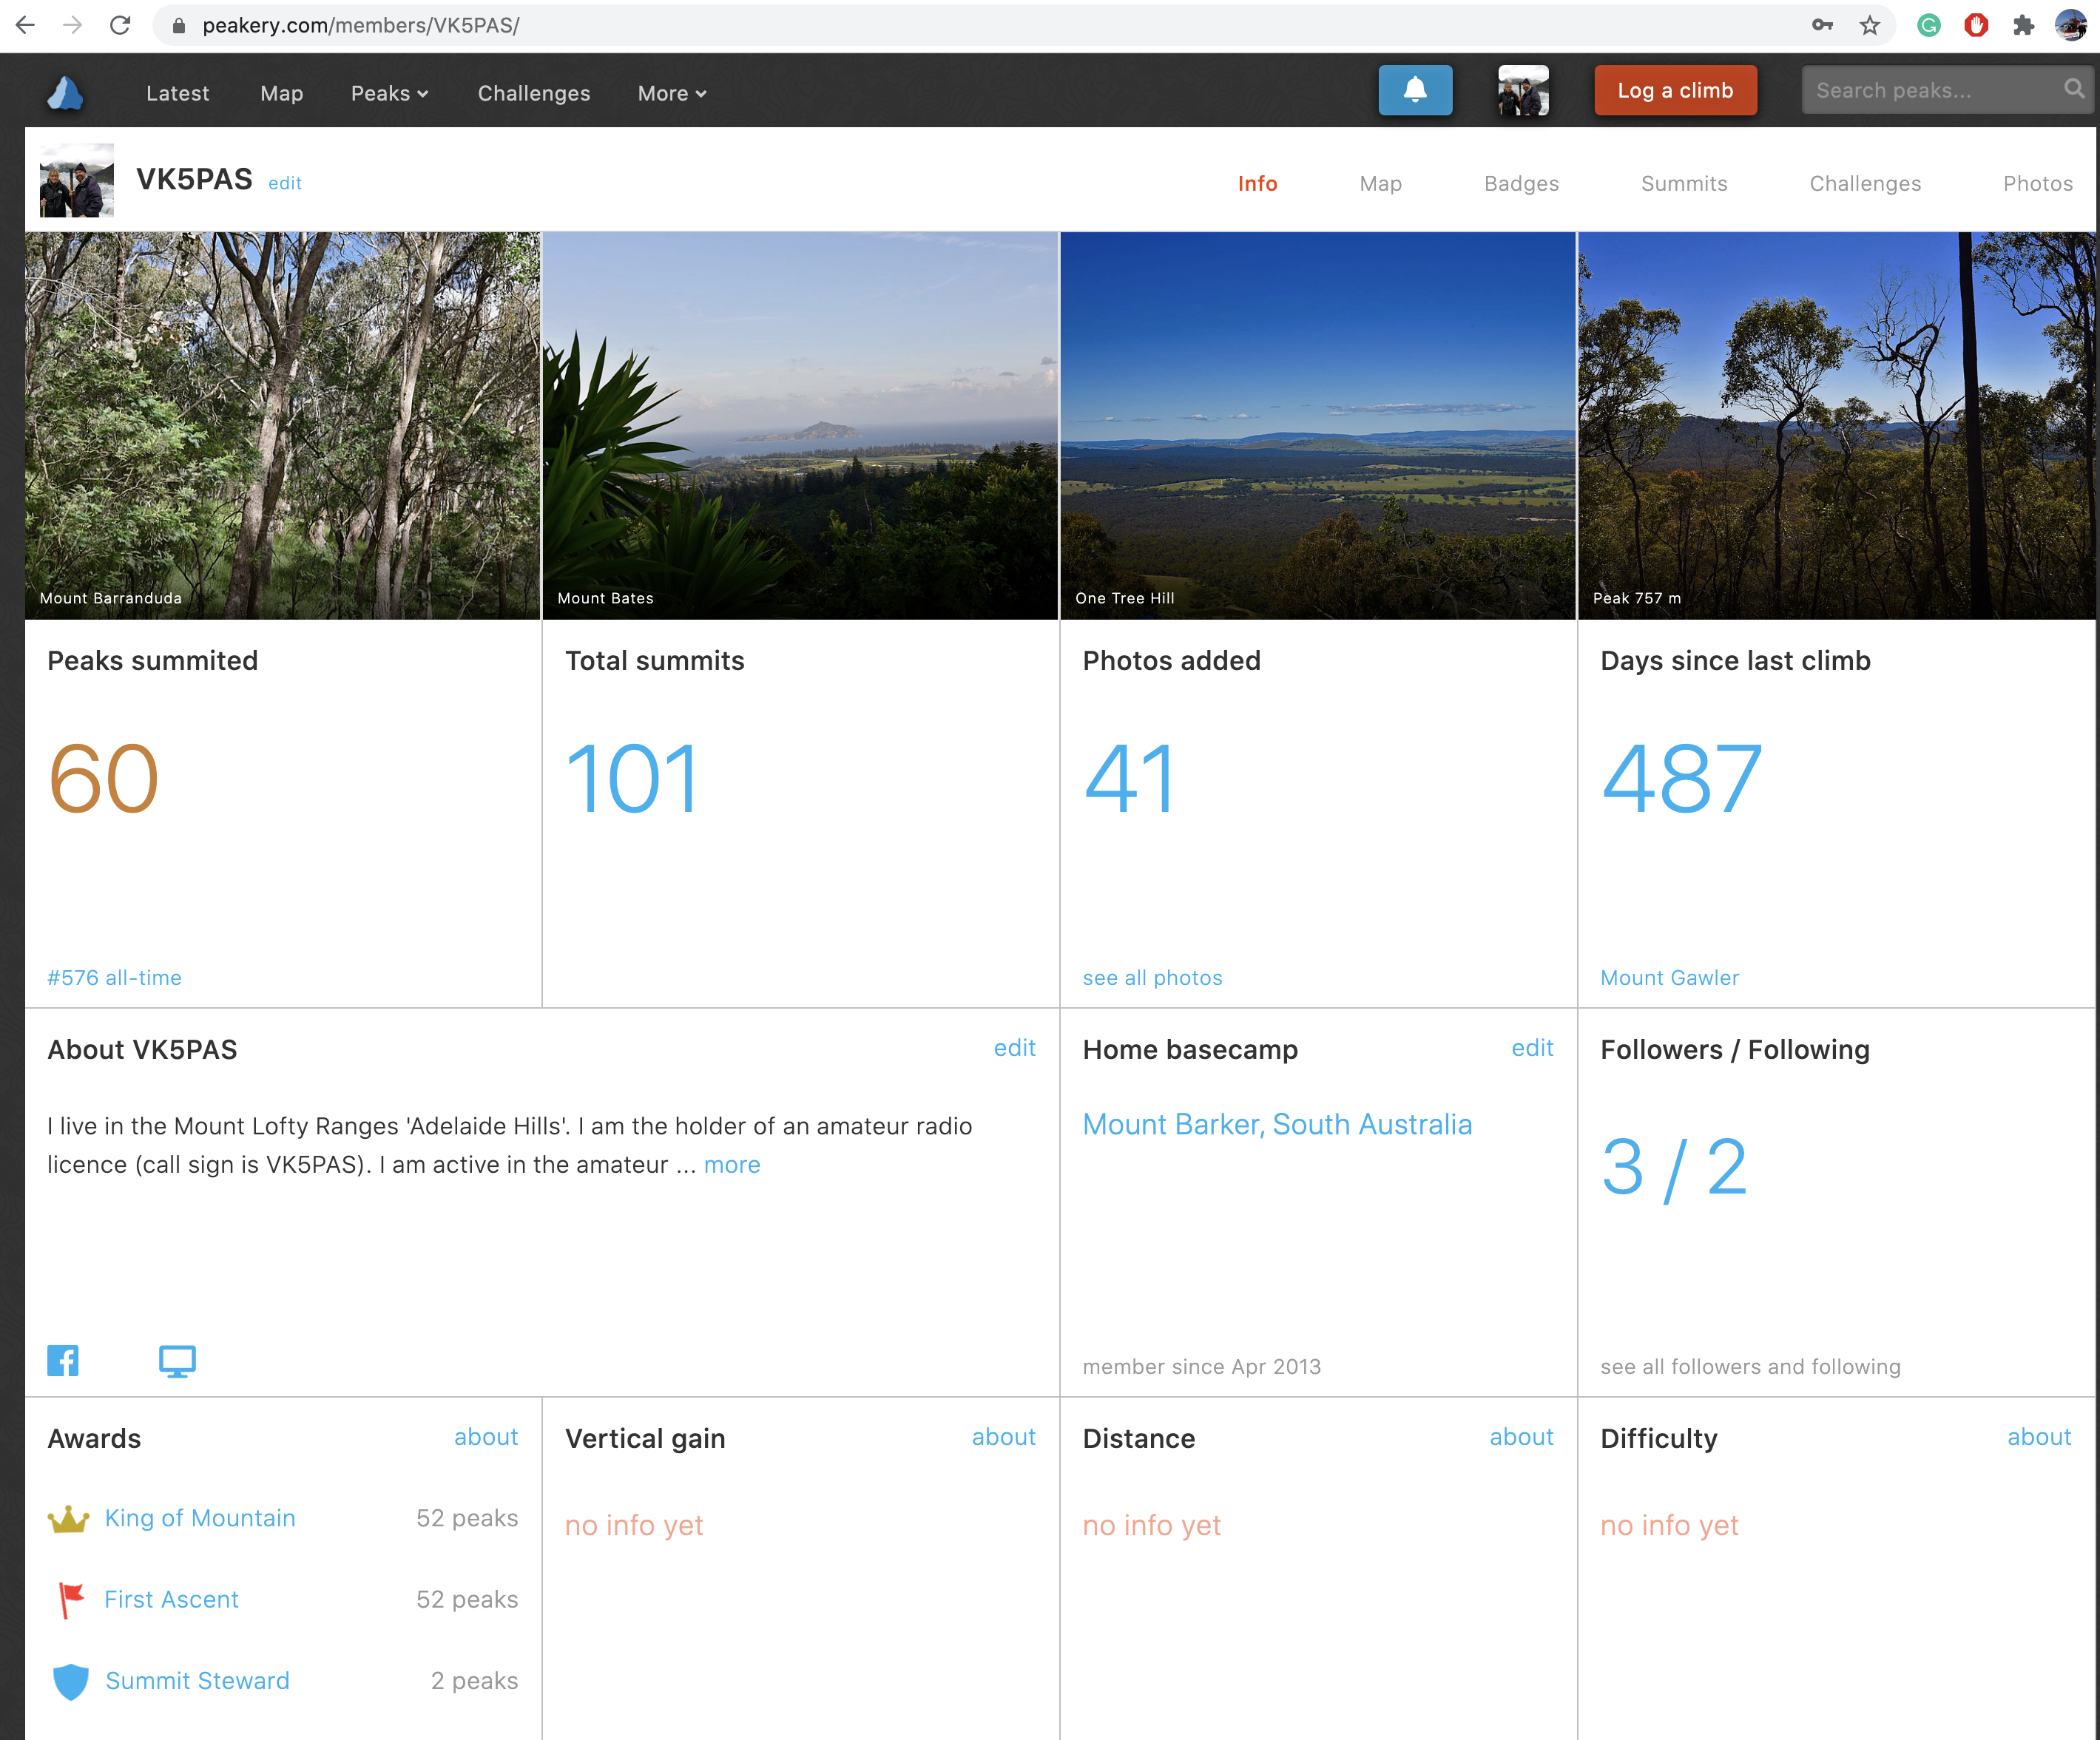Open Mount Barker, South Australia link
The width and height of the screenshot is (2100, 1740).
coord(1276,1124)
